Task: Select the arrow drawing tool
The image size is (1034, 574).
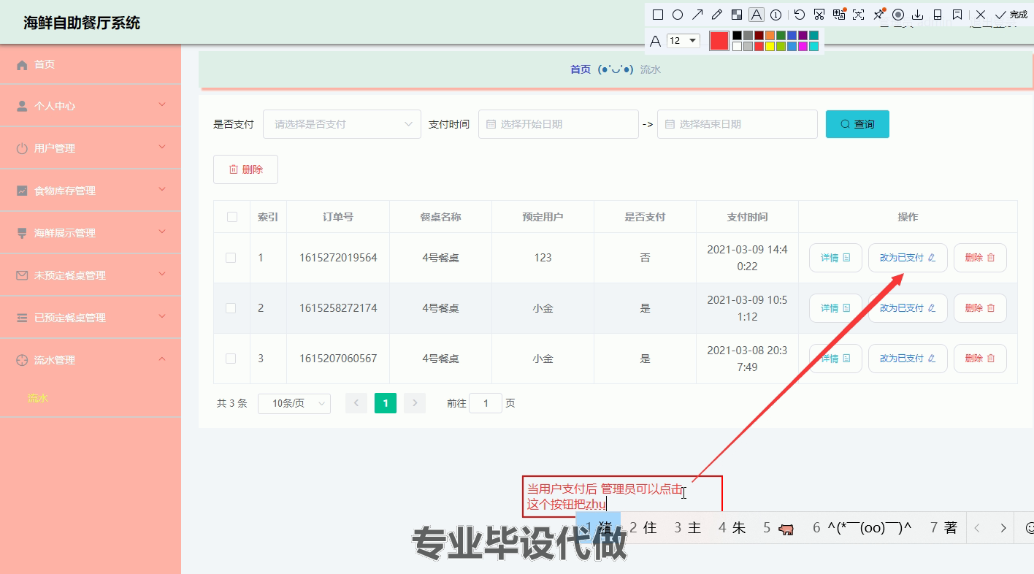Action: click(697, 15)
